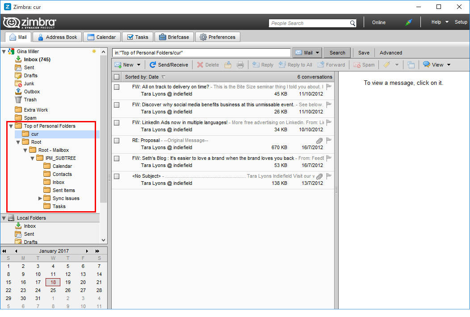470x317 pixels.
Task: Collapse the IPM_SUBTREE folder
Action: [x=33, y=158]
